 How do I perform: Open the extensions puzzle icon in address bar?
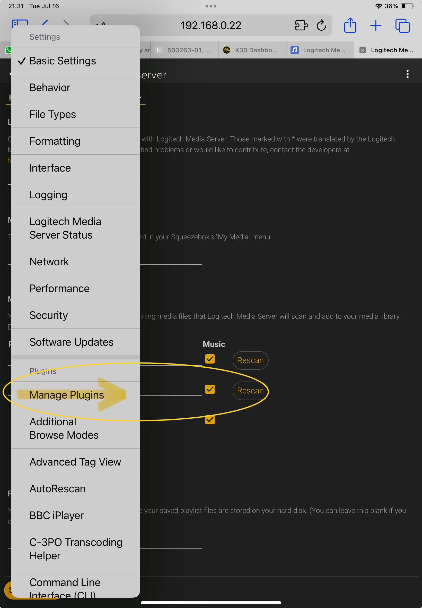click(x=301, y=26)
